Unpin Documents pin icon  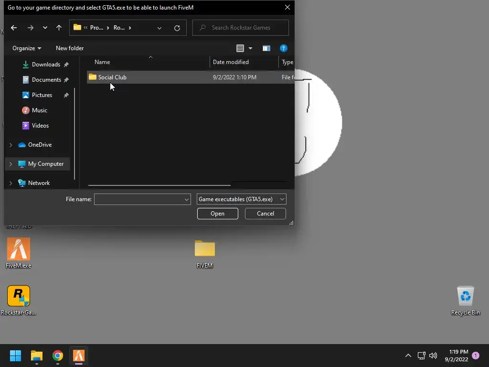pyautogui.click(x=66, y=80)
